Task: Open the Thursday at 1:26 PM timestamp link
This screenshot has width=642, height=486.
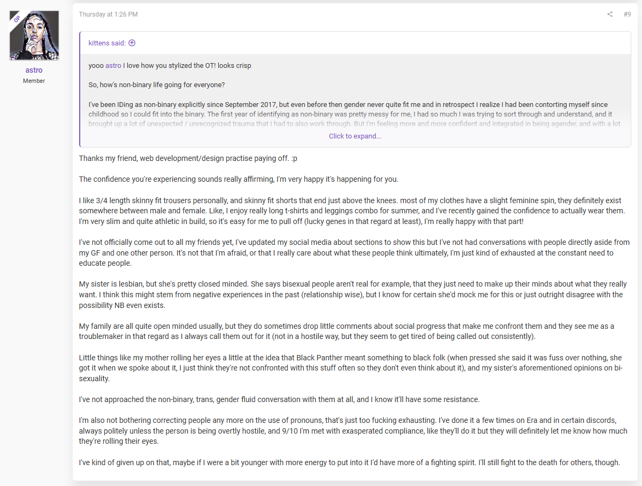Action: pos(108,14)
